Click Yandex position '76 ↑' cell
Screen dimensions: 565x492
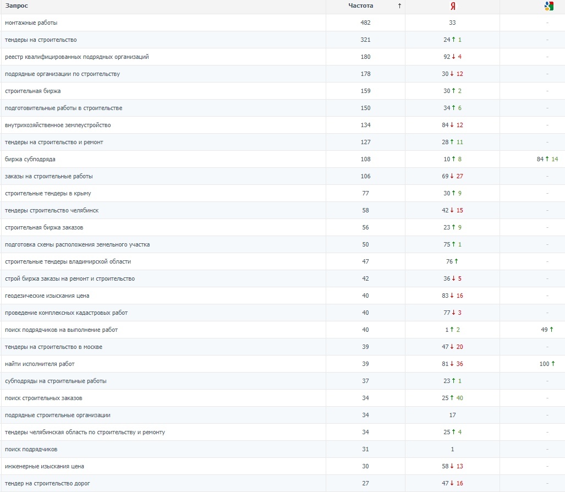click(452, 261)
